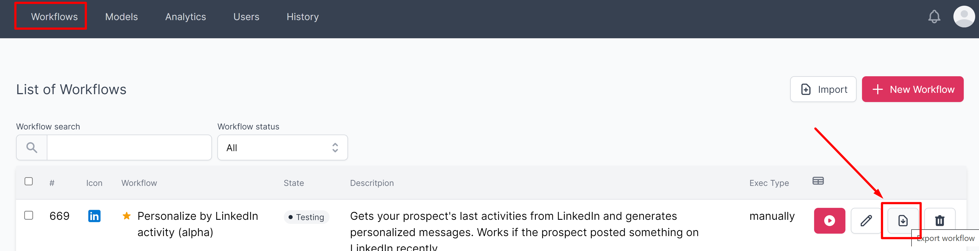Create a New Workflow
Image resolution: width=979 pixels, height=251 pixels.
pos(912,89)
